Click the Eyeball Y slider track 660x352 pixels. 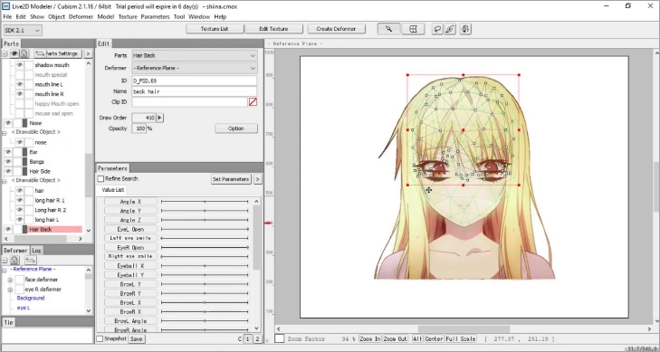click(205, 275)
